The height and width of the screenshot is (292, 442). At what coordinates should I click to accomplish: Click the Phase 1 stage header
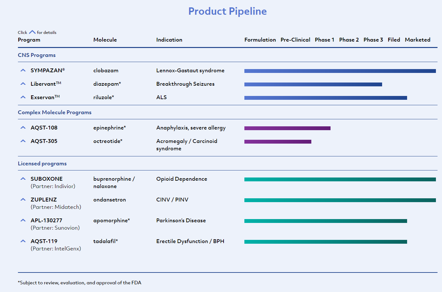324,40
